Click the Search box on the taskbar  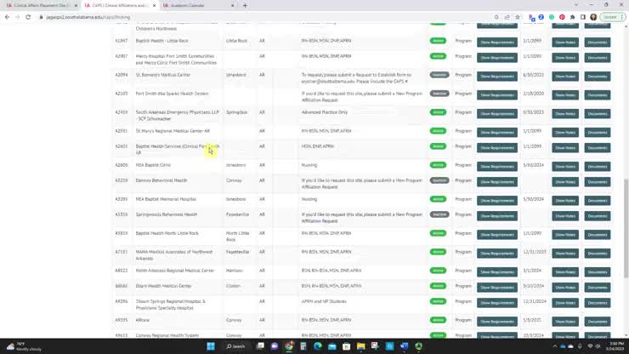(x=236, y=346)
